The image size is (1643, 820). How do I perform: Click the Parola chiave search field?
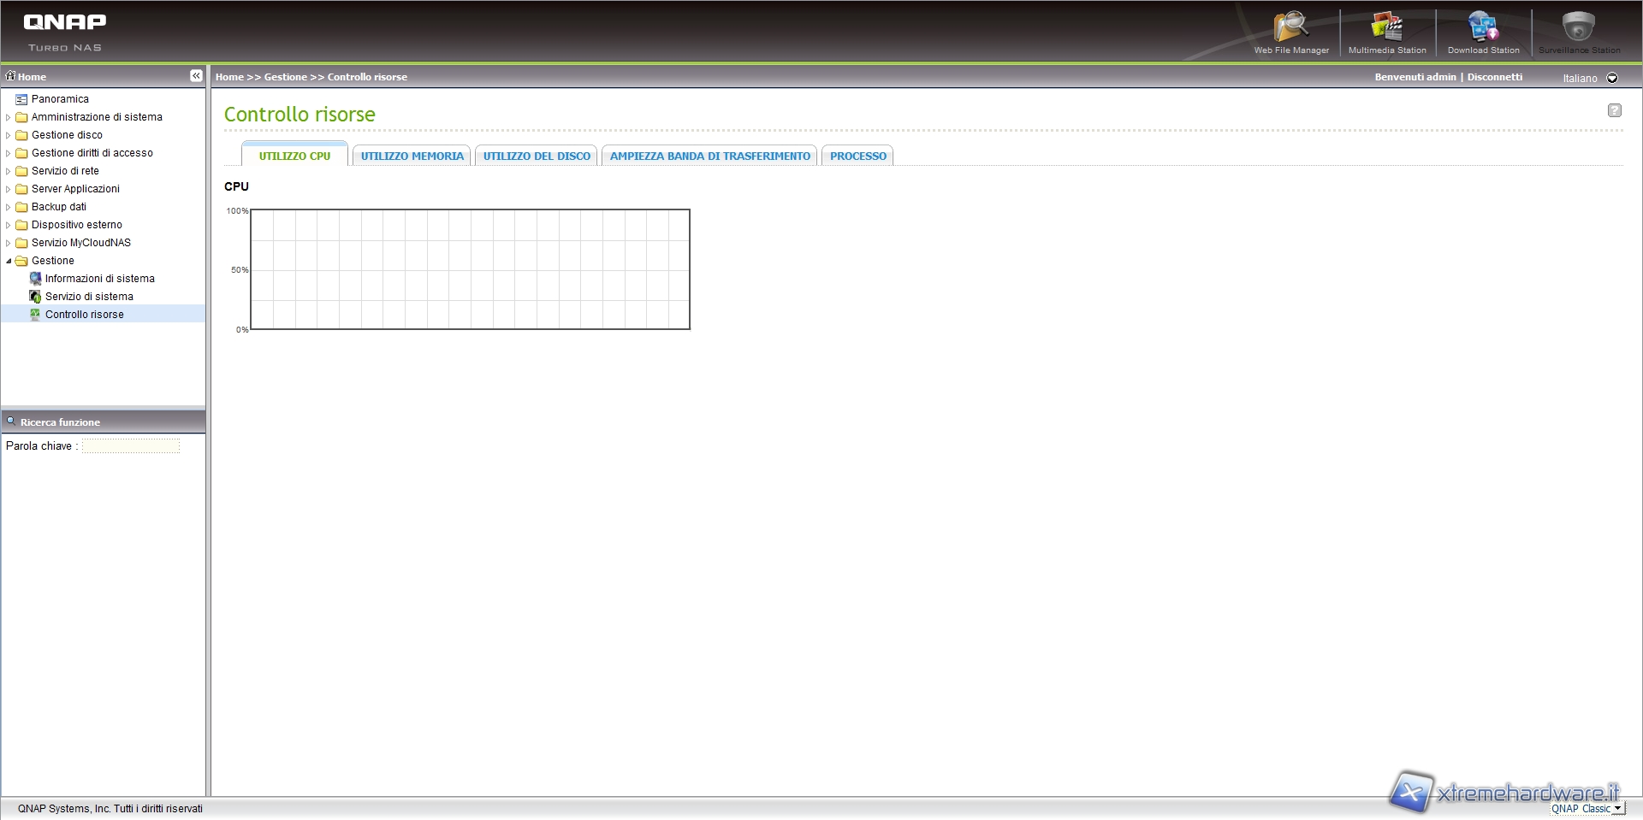[x=131, y=446]
